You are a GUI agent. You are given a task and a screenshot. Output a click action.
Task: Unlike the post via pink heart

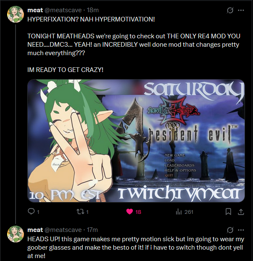coord(129,212)
